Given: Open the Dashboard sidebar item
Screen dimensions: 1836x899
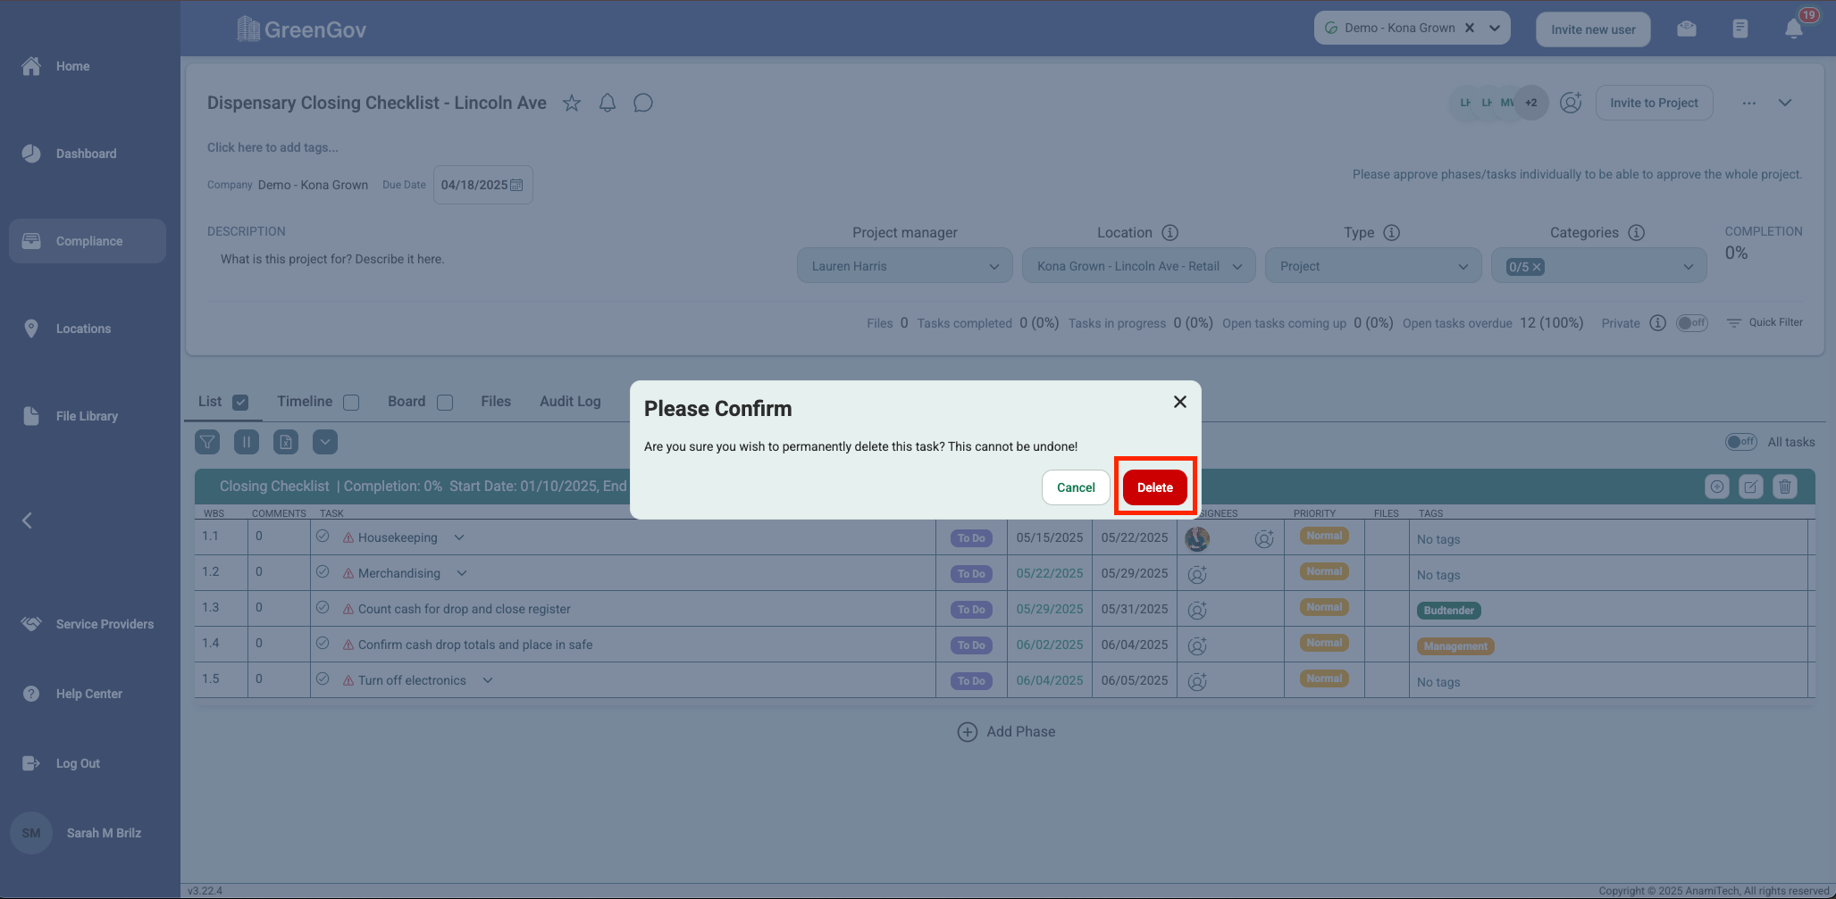Looking at the screenshot, I should click(88, 154).
